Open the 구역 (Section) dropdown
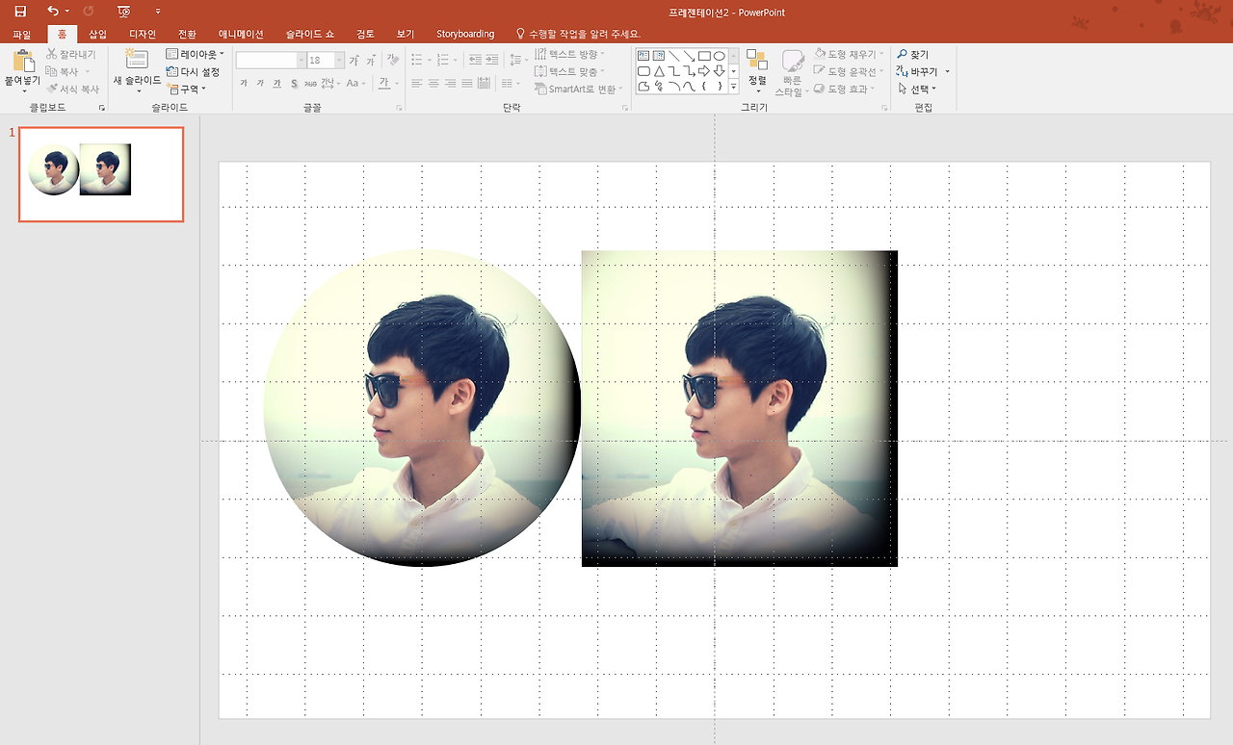Screen dimensions: 1233x745 (x=187, y=89)
